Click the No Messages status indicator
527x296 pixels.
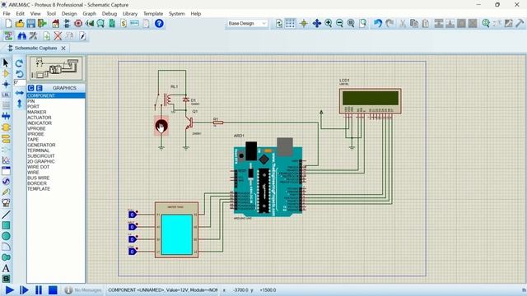[83, 290]
